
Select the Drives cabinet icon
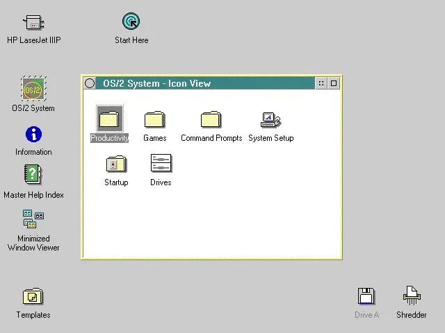[x=161, y=163]
